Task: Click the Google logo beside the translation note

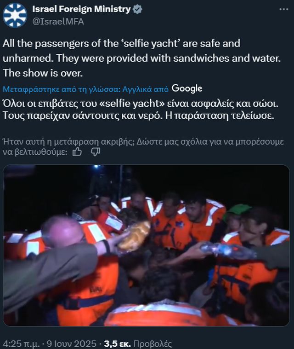Action: tap(187, 88)
